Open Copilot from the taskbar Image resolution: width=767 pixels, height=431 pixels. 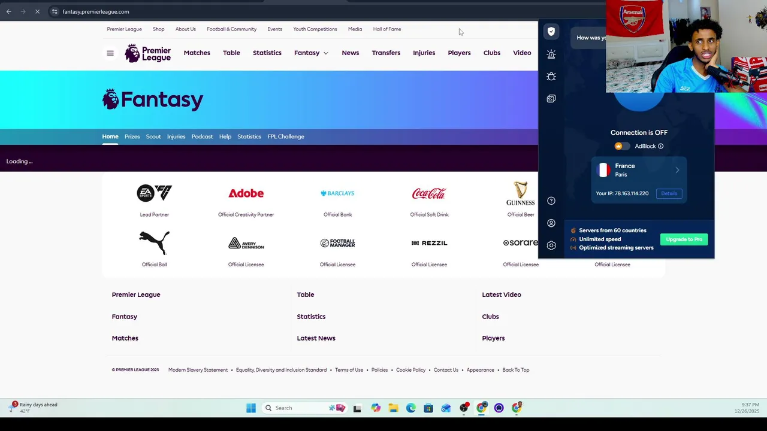376,408
